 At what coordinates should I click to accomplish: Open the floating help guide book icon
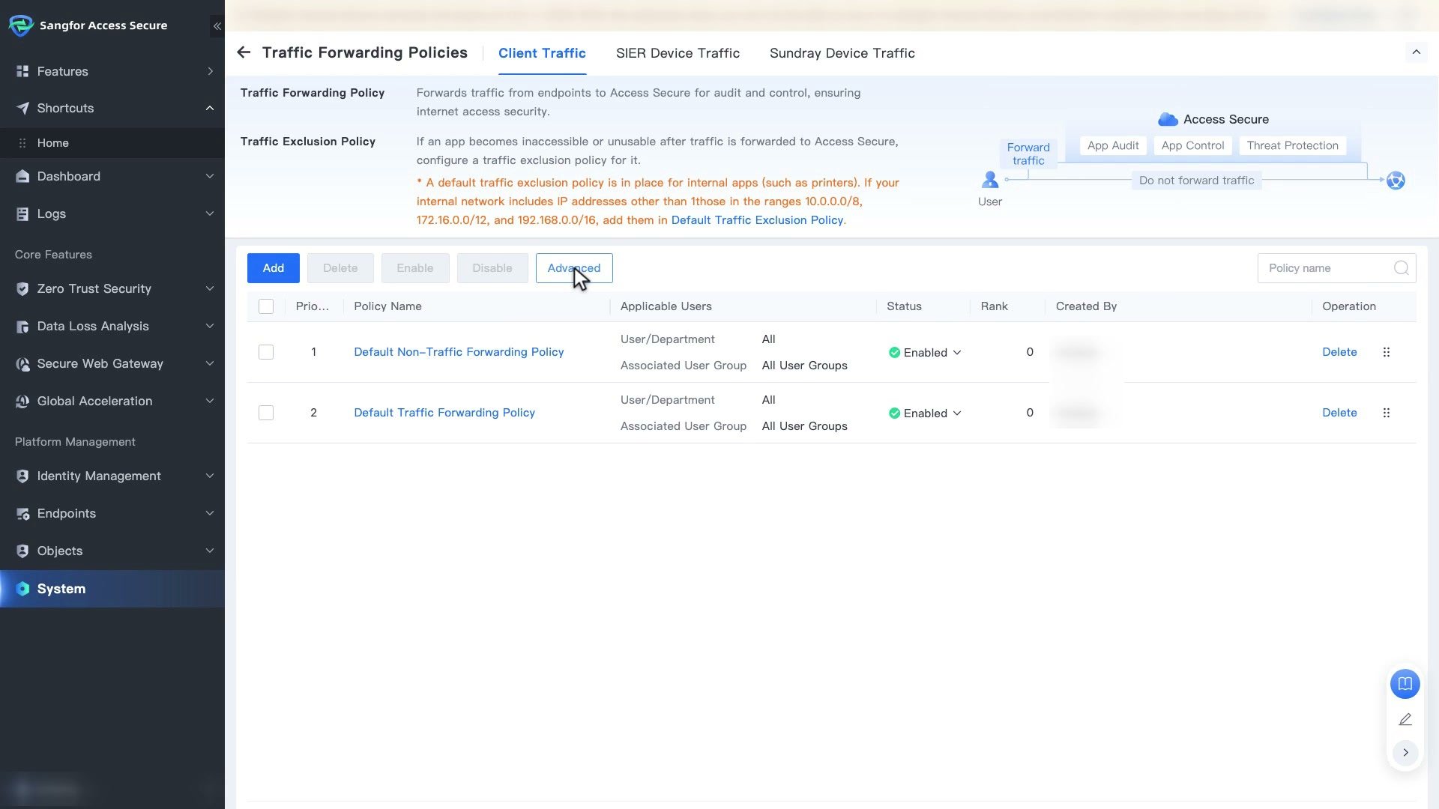(x=1405, y=684)
